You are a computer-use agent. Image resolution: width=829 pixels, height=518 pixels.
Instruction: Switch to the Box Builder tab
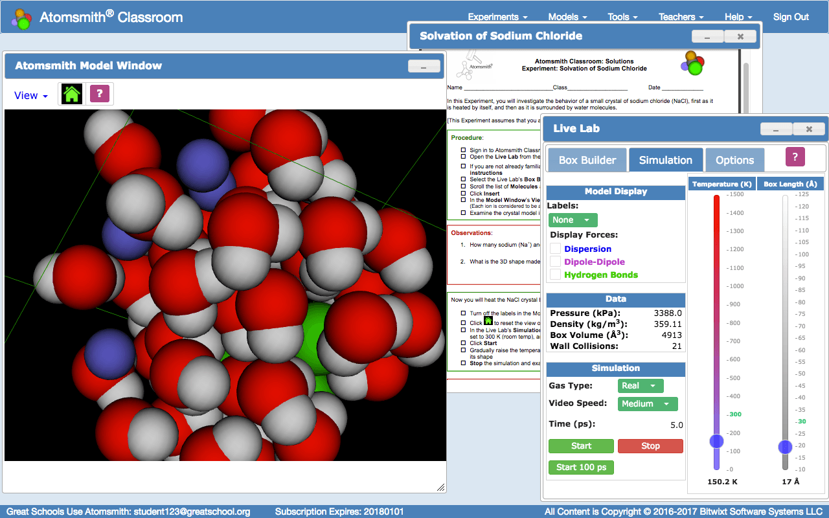(x=587, y=160)
